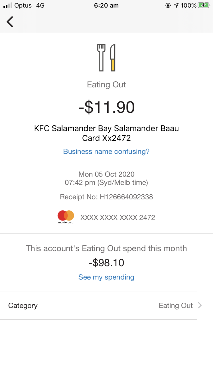Tap the 6:20 am clock in status bar
The image size is (213, 378).
(x=106, y=5)
